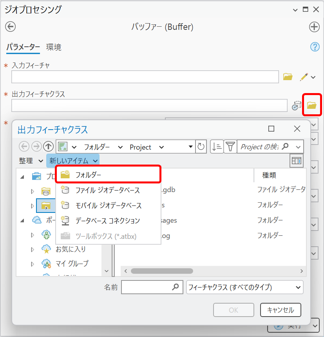324x337 pixels.
Task: Select モバイル ジオデータベース menu option
Action: [x=108, y=205]
